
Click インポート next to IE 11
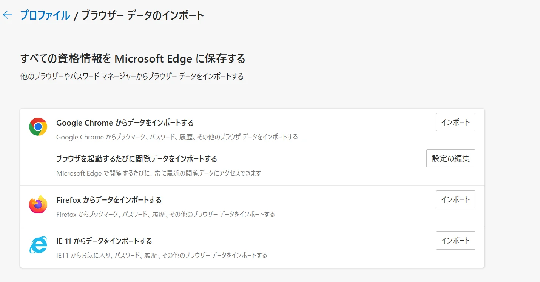tap(455, 241)
